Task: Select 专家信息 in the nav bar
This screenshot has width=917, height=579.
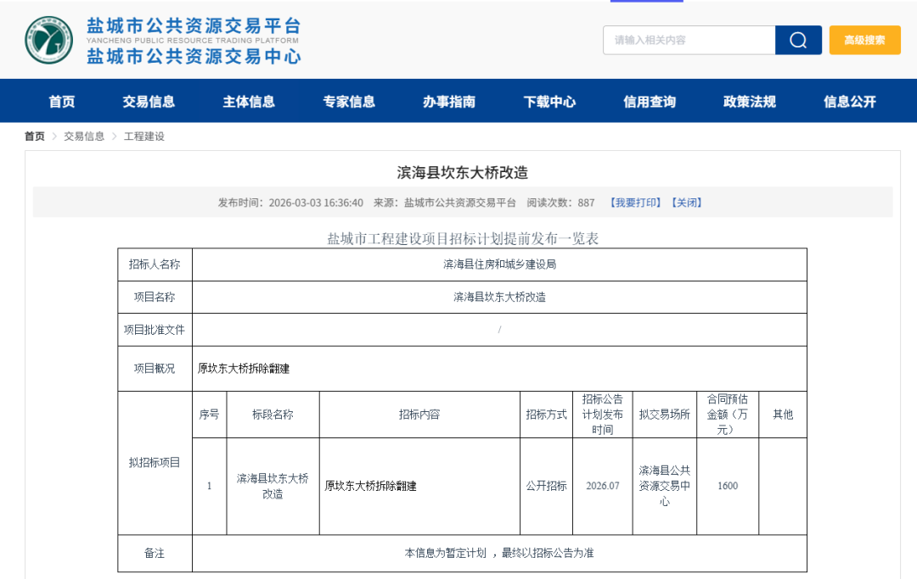Action: (x=349, y=102)
